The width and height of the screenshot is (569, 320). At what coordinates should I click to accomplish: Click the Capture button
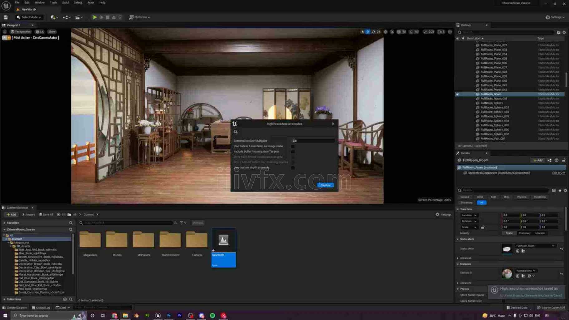point(325,185)
